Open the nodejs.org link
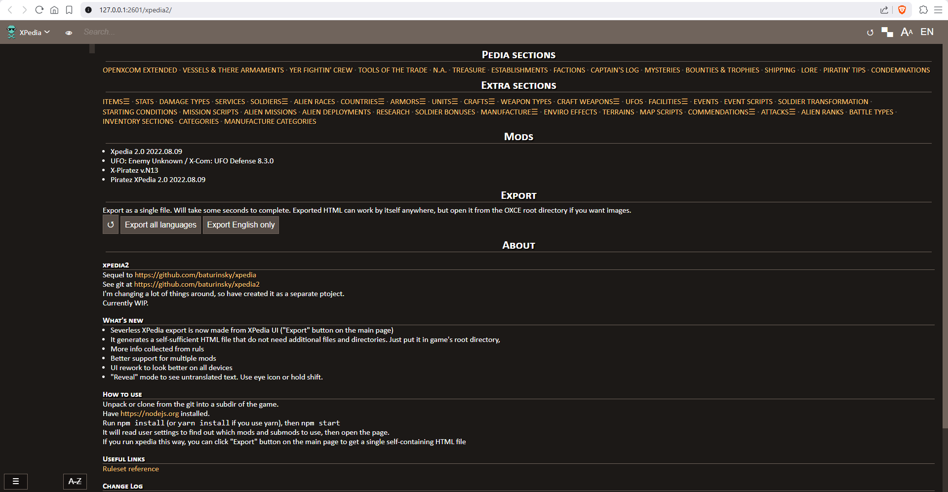The height and width of the screenshot is (492, 948). click(x=150, y=414)
